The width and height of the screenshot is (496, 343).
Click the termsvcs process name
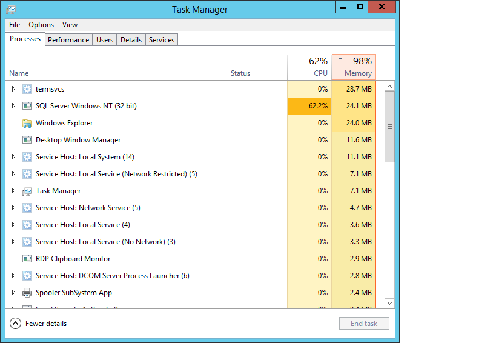(x=50, y=89)
